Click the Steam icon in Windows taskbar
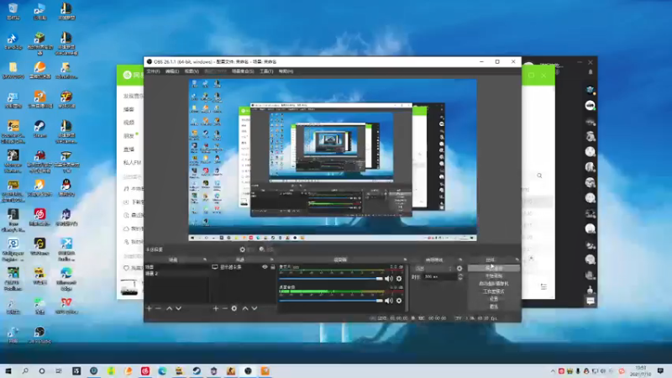This screenshot has width=672, height=378. [196, 370]
